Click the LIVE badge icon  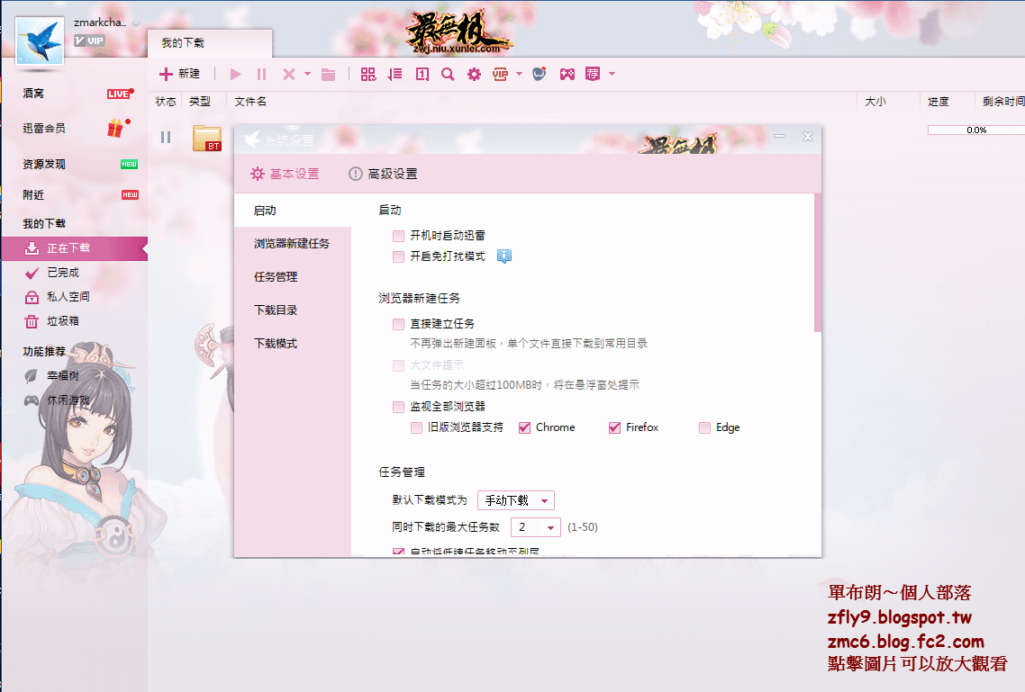120,94
